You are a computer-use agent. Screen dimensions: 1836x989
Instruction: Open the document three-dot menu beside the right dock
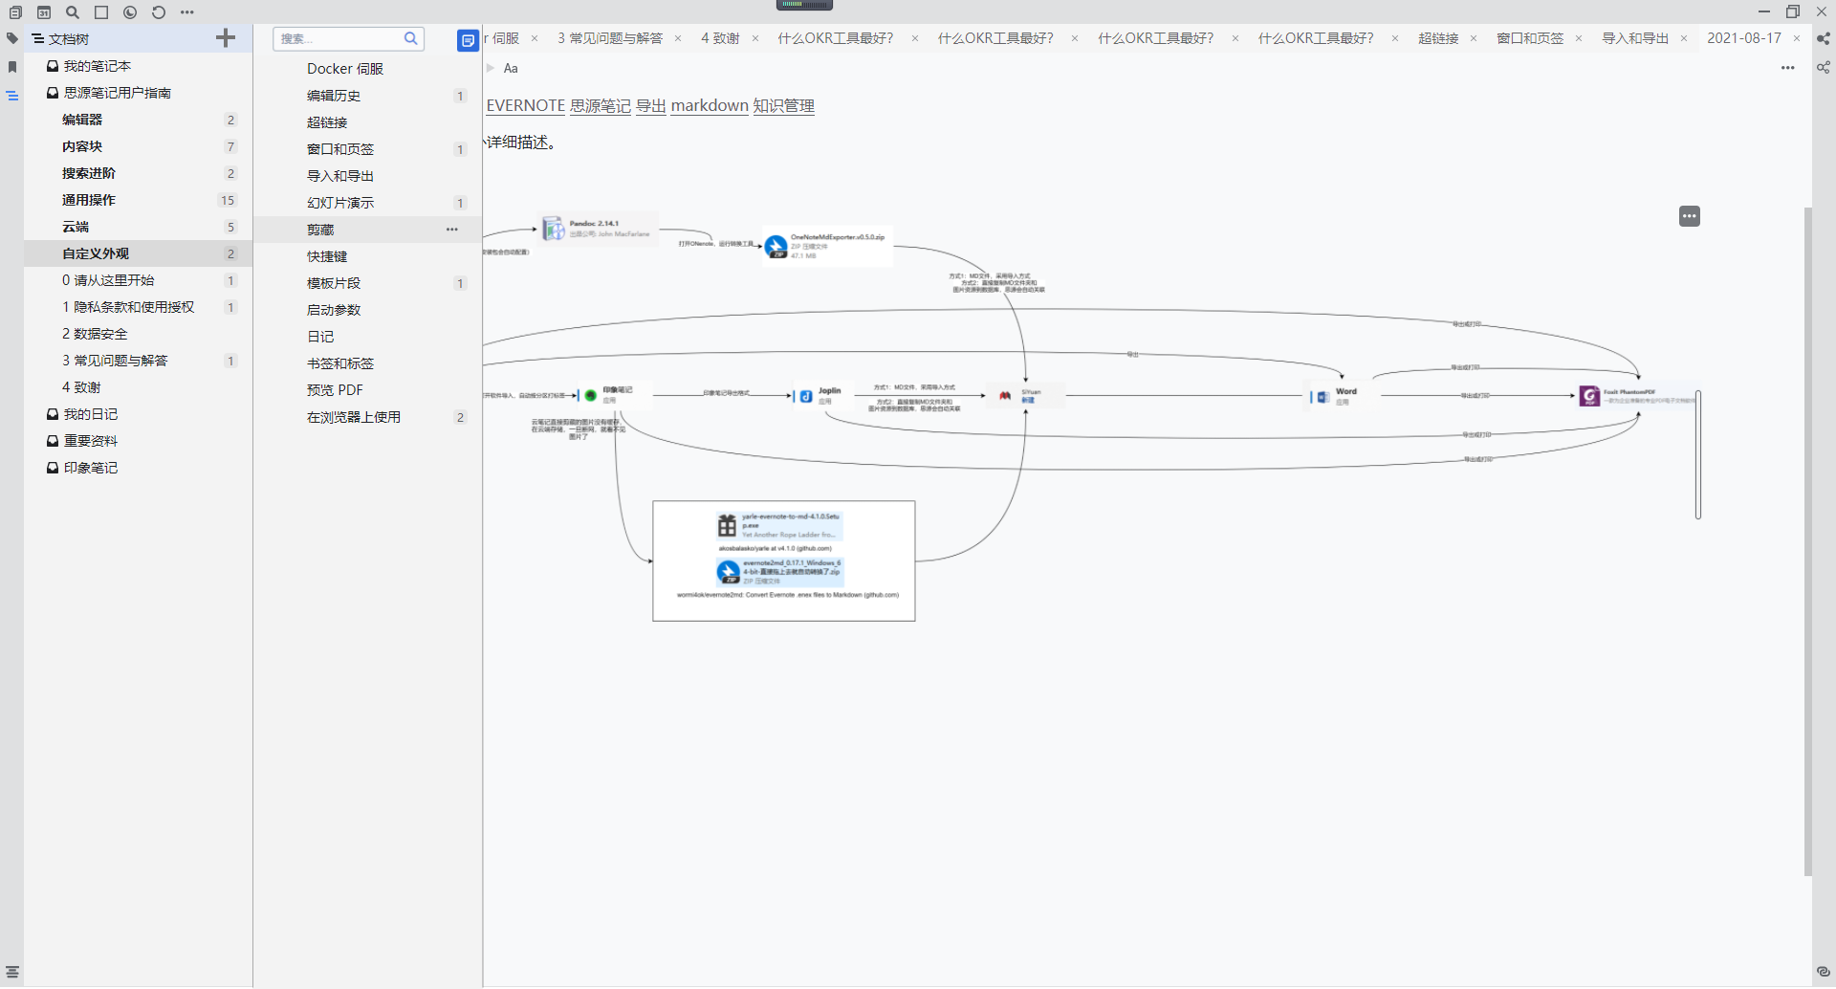pyautogui.click(x=1788, y=68)
